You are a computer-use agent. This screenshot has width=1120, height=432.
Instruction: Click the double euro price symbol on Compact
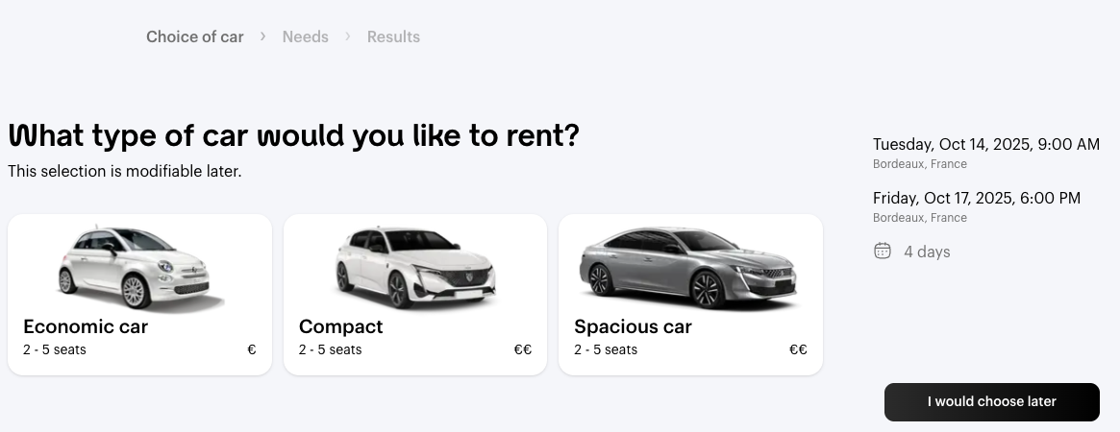(x=522, y=349)
